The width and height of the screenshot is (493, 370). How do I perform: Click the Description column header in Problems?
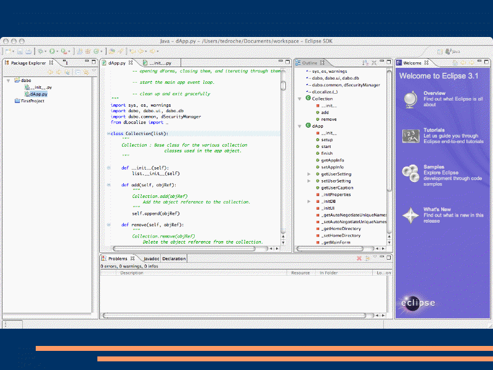[x=132, y=273]
